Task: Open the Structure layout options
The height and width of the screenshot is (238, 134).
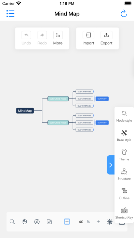Action: [x=124, y=174]
